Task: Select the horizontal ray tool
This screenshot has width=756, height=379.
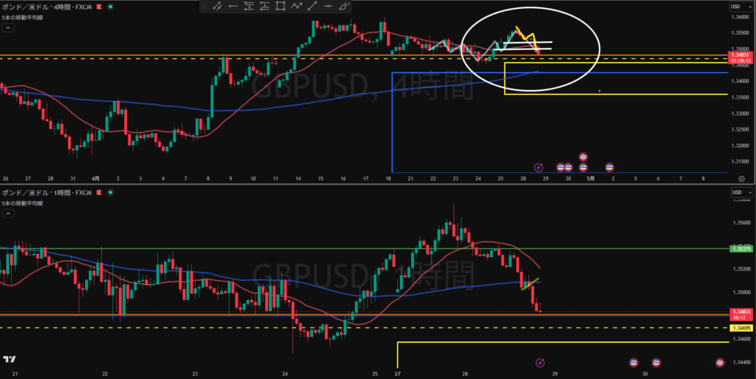Action: click(233, 6)
